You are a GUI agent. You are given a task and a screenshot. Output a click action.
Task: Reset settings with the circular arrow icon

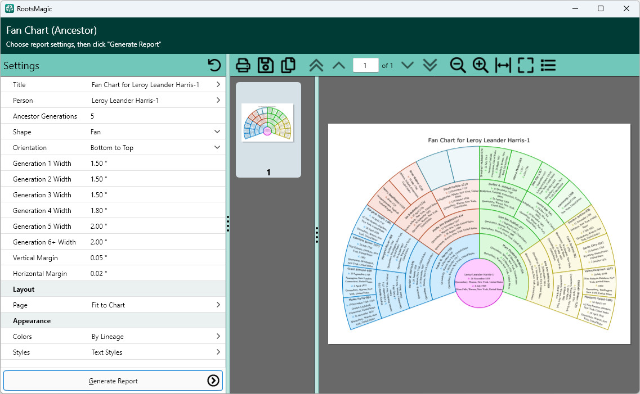(x=214, y=65)
